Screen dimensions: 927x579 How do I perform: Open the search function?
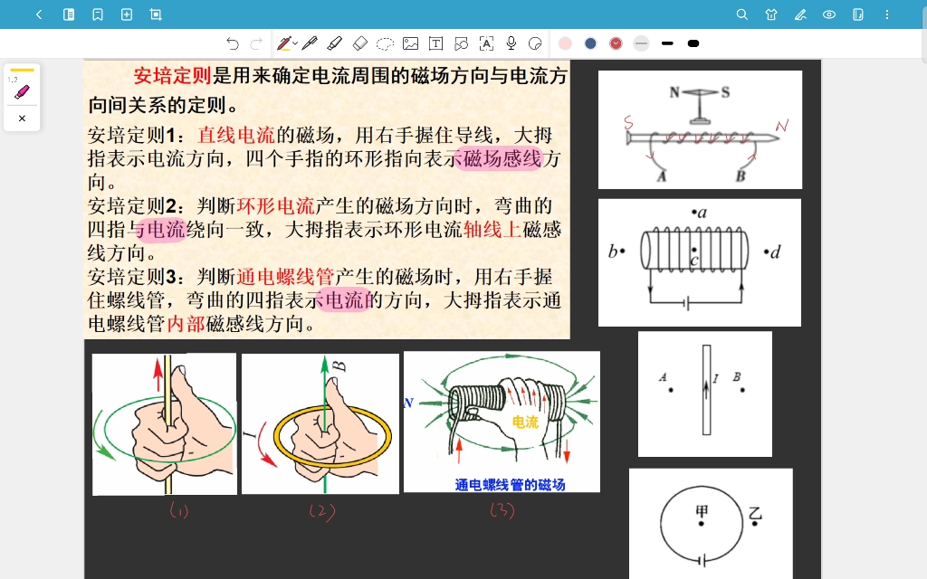(741, 14)
